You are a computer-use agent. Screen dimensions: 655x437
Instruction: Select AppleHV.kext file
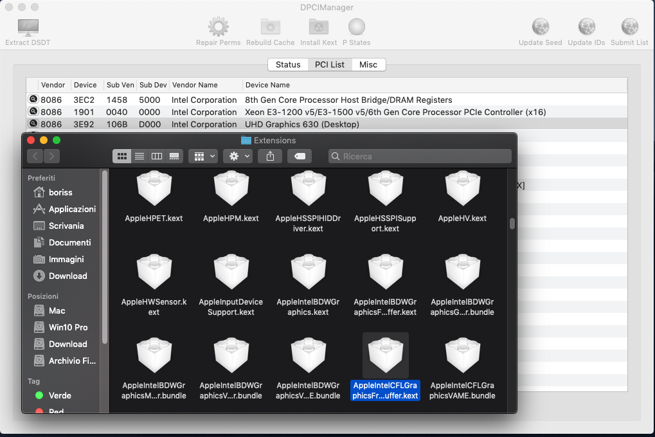tap(462, 197)
